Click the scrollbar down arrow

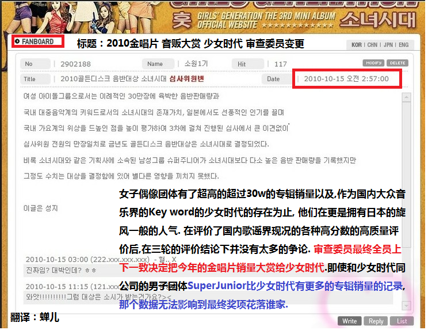(x=407, y=306)
